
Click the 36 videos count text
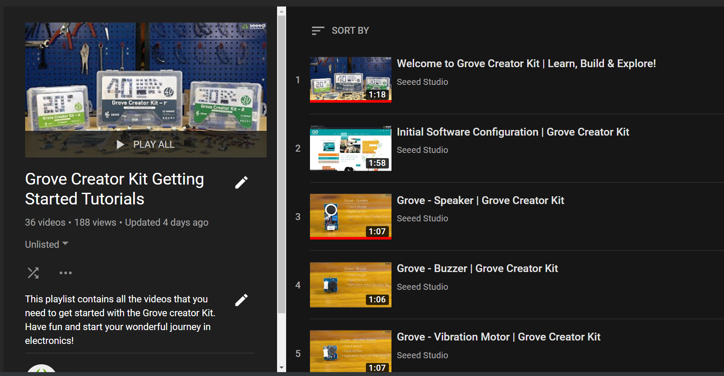(x=45, y=222)
